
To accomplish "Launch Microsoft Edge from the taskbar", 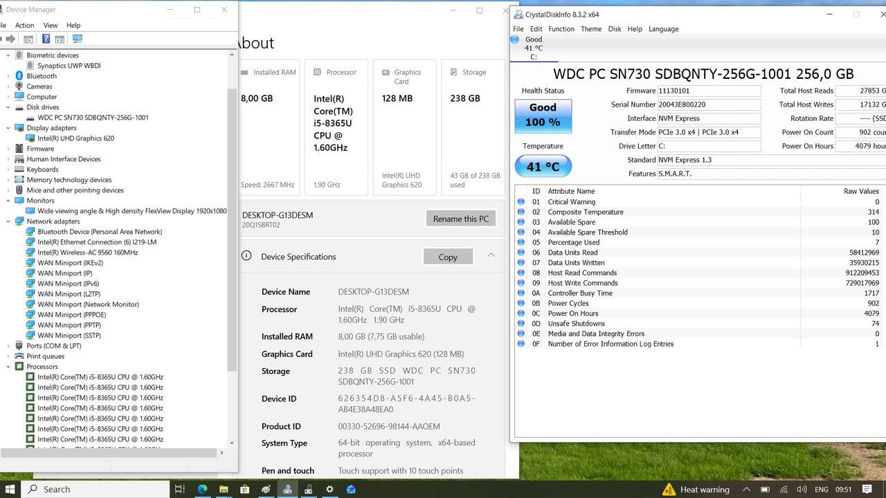I will [x=203, y=489].
